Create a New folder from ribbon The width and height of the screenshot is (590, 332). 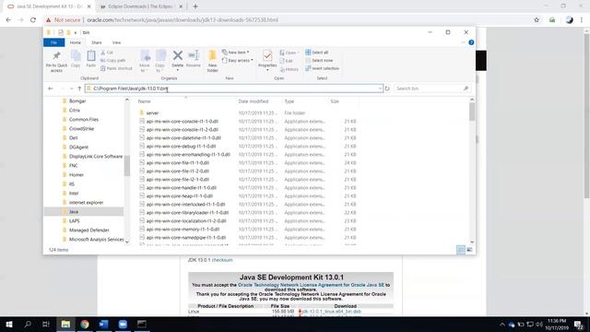(213, 61)
